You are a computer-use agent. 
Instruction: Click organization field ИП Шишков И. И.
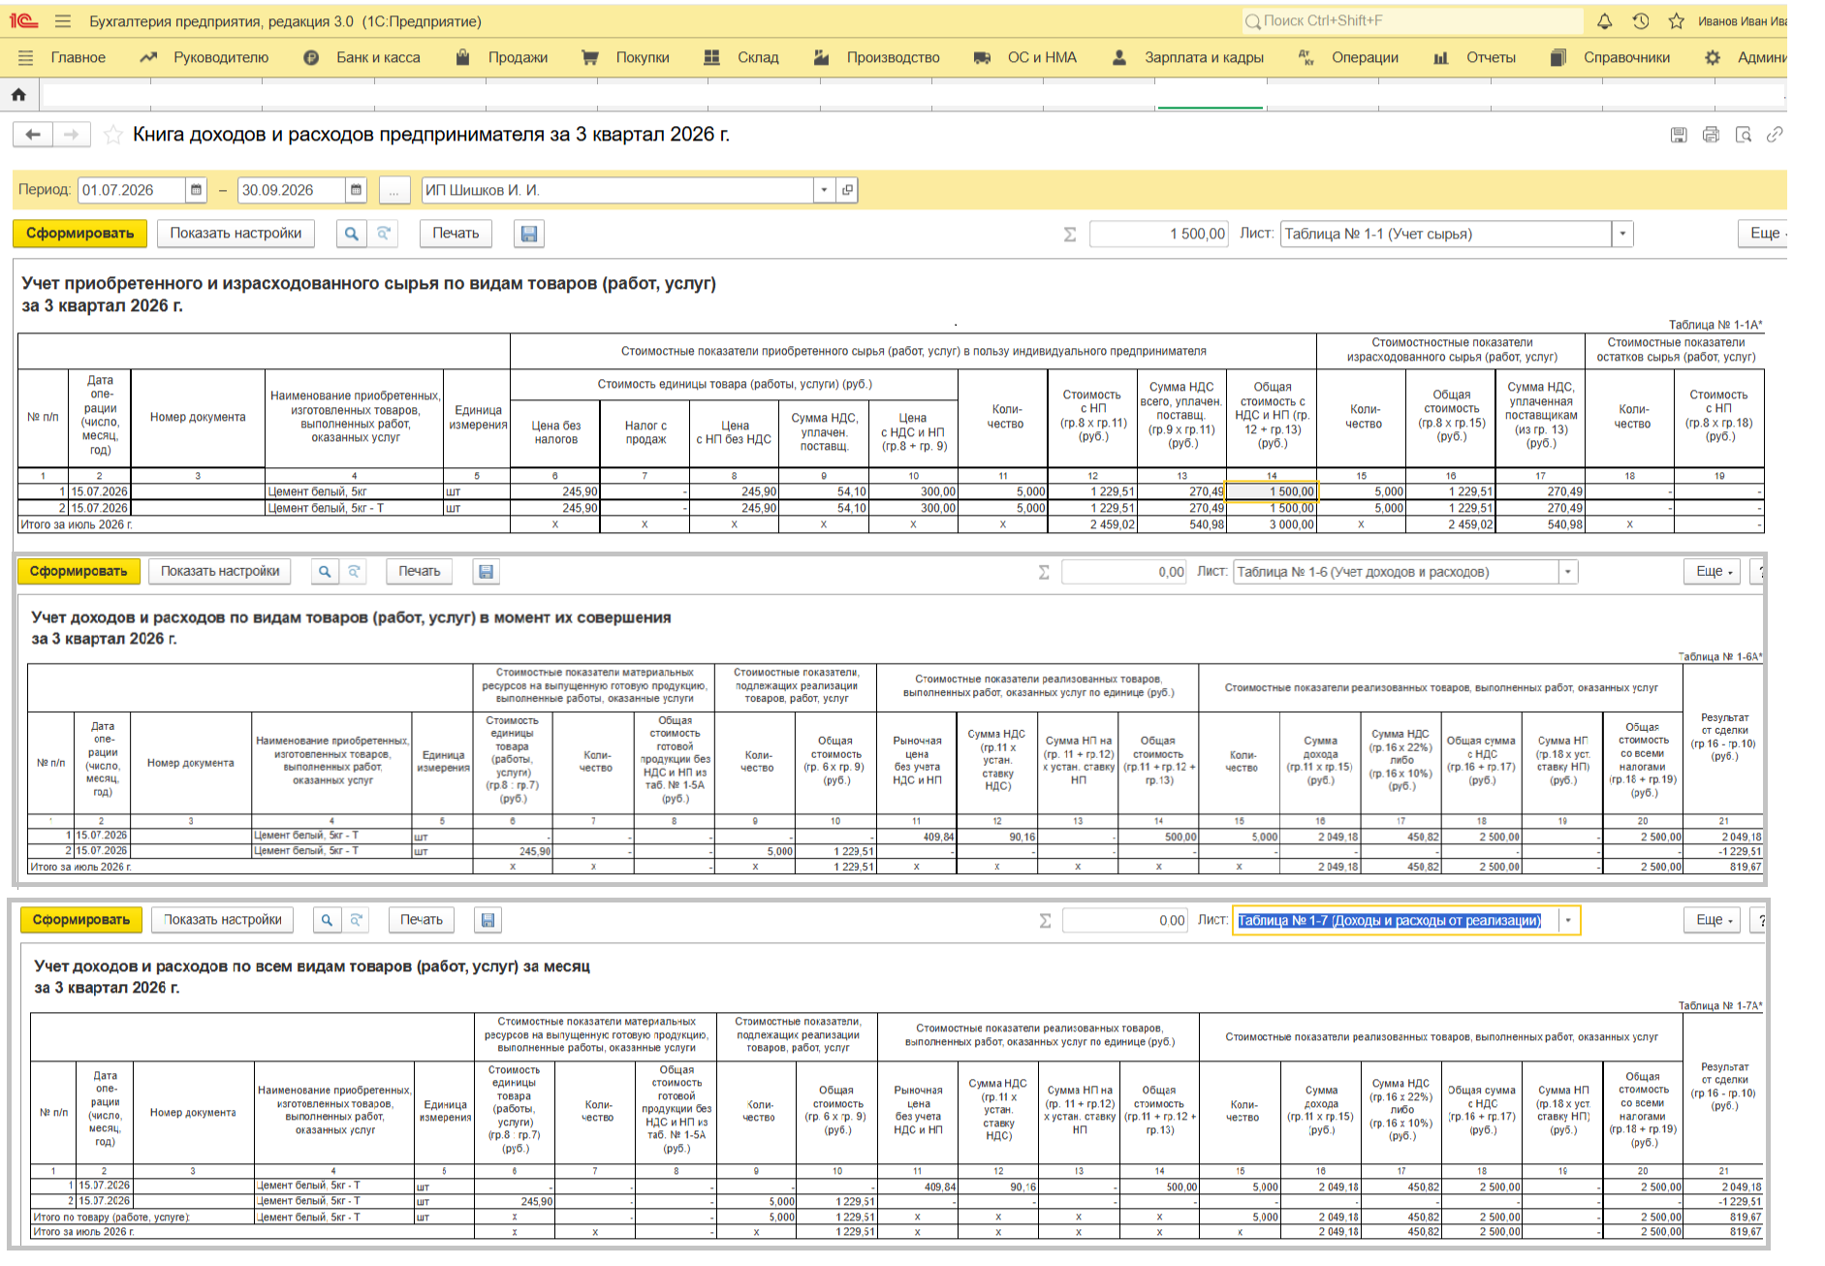coord(617,190)
